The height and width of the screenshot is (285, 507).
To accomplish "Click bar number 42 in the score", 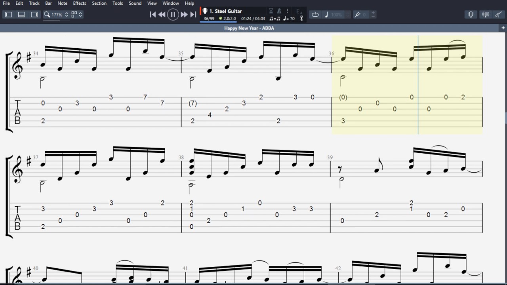I will coord(338,268).
